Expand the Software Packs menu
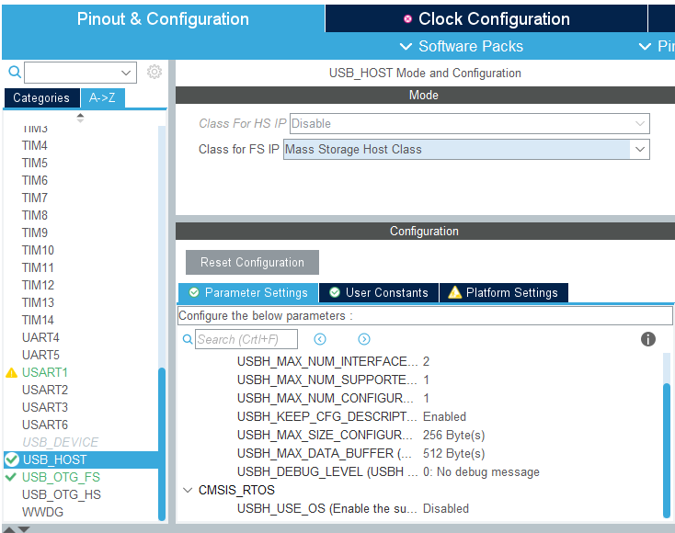The width and height of the screenshot is (675, 533). tap(462, 46)
